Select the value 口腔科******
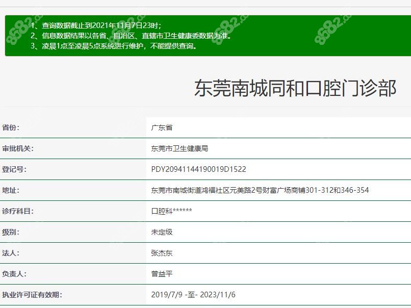The height and width of the screenshot is (308, 411). click(171, 211)
